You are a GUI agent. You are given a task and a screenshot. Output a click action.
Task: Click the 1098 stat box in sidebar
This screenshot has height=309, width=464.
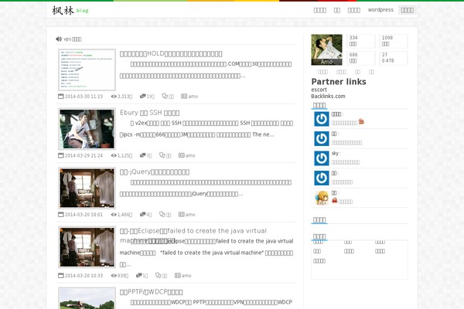point(394,41)
